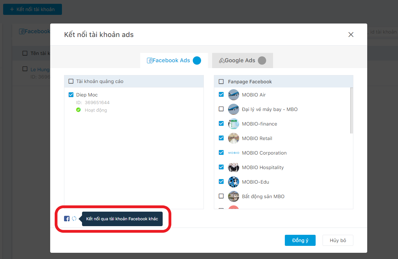Close the Kết nối tài khoản ads dialog
The height and width of the screenshot is (259, 398).
coord(351,35)
